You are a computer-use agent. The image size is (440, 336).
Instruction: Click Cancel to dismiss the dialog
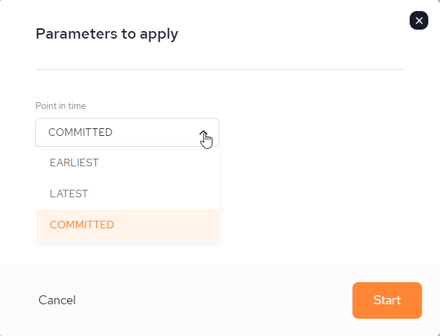pyautogui.click(x=57, y=300)
